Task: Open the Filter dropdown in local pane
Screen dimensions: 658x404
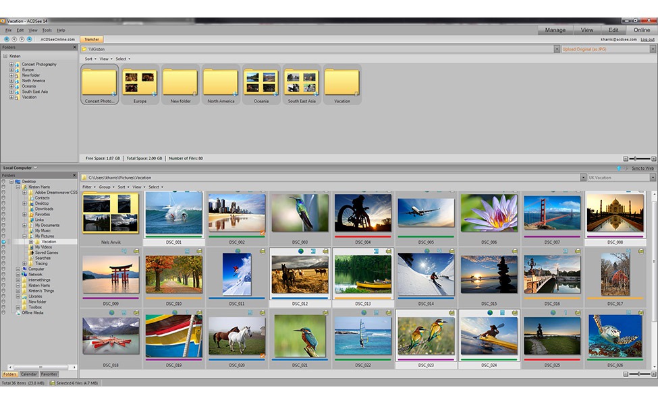Action: point(88,187)
